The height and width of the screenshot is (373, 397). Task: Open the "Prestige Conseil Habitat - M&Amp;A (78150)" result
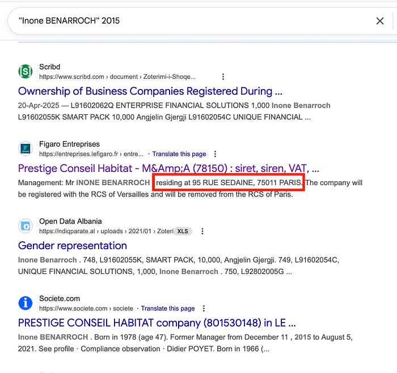(168, 169)
